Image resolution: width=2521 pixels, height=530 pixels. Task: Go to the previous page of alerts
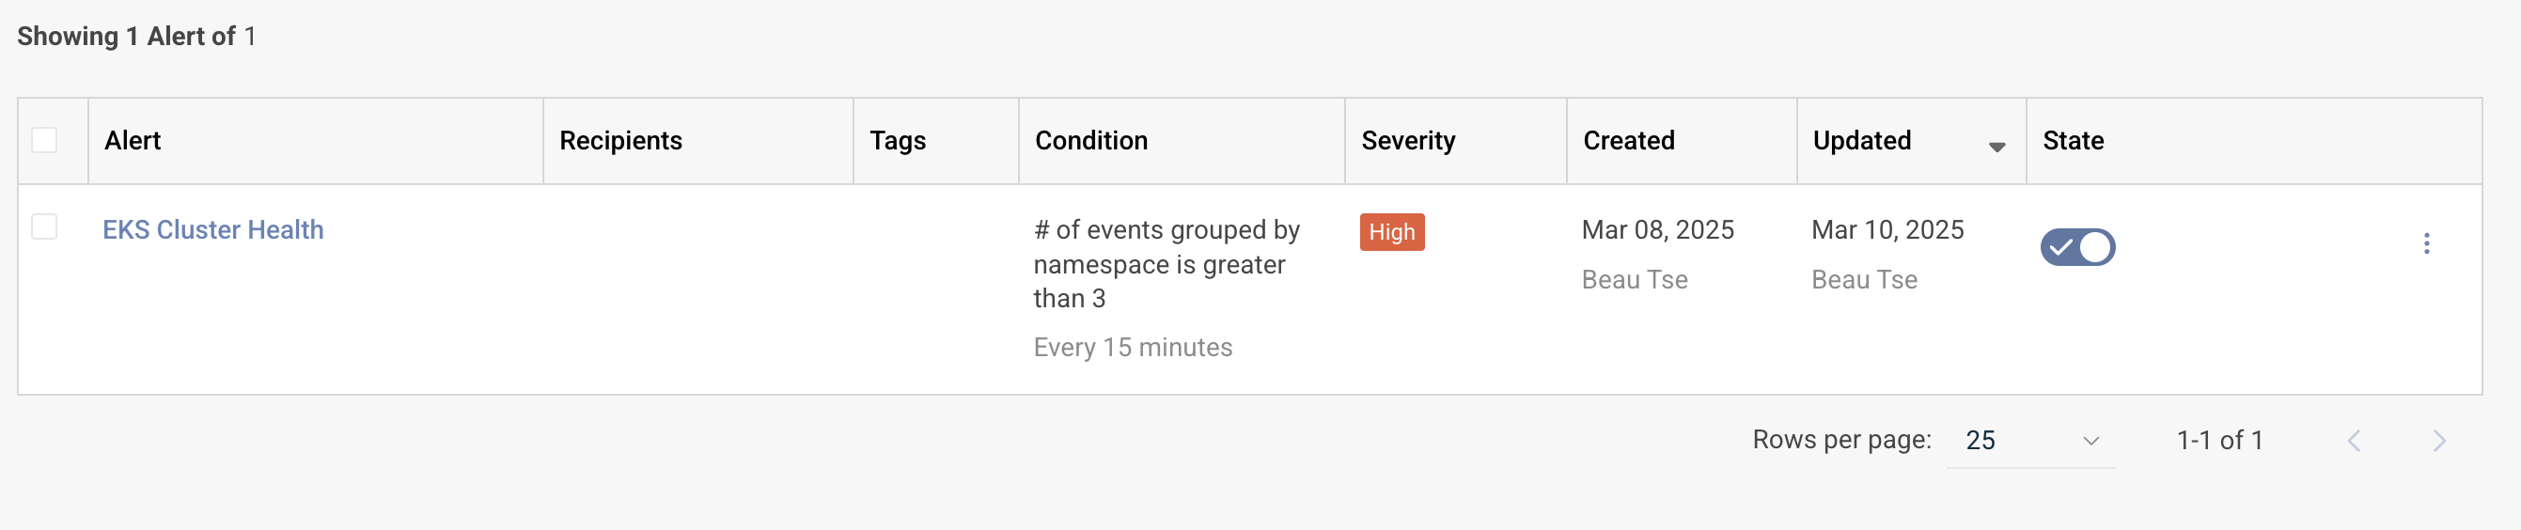(2354, 441)
